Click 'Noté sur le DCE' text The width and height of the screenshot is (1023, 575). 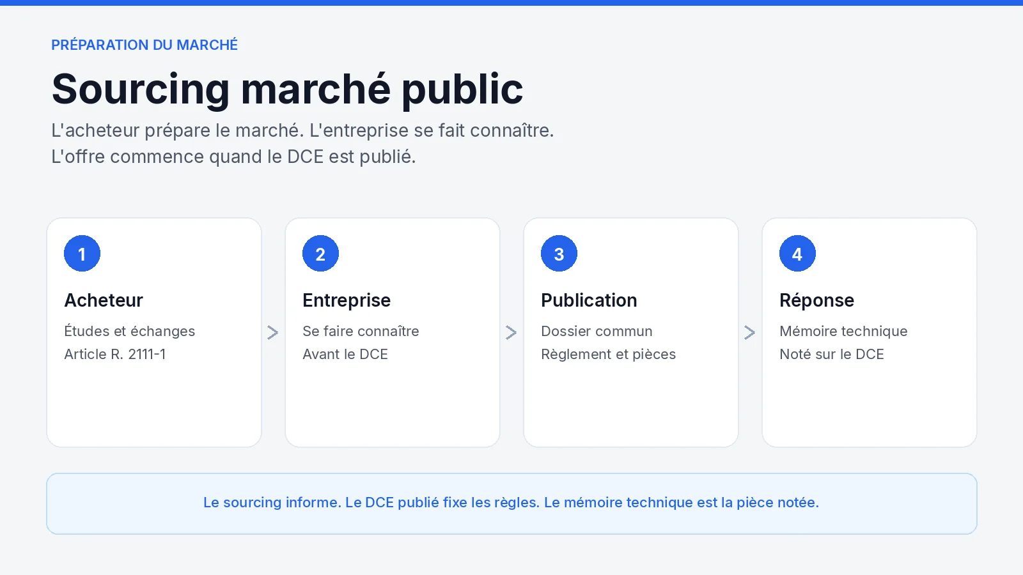coord(831,354)
